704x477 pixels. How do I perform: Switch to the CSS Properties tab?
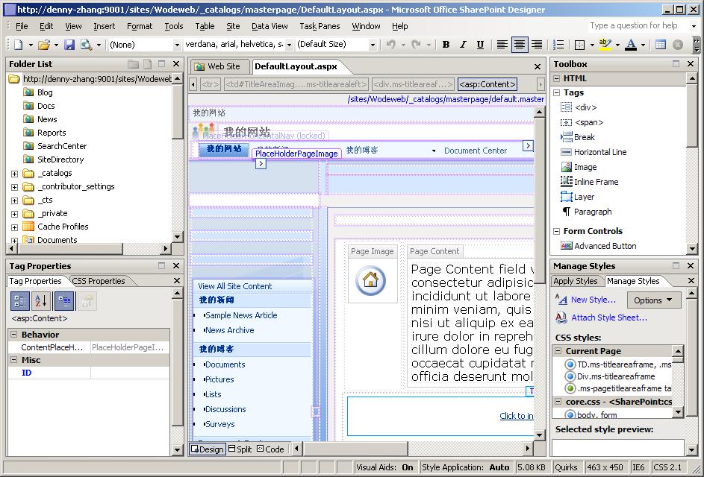(99, 281)
